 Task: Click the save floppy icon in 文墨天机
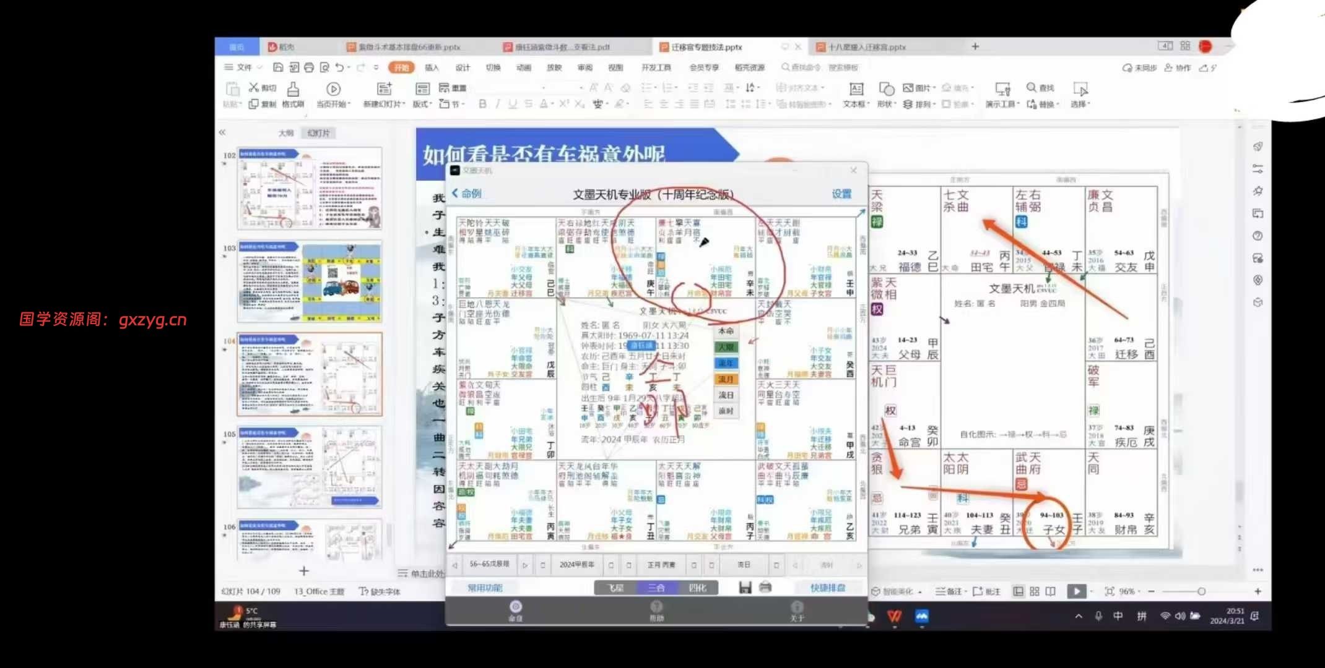point(745,587)
